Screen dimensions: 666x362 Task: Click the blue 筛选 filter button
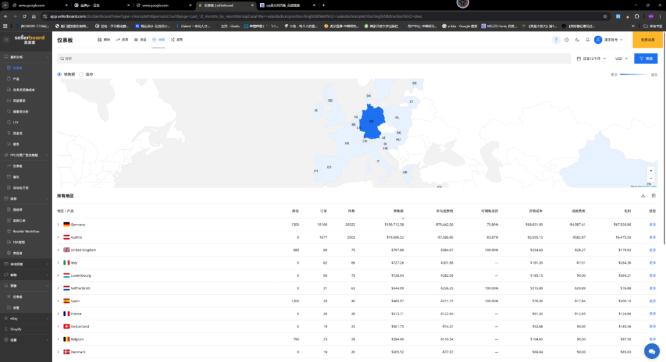646,59
